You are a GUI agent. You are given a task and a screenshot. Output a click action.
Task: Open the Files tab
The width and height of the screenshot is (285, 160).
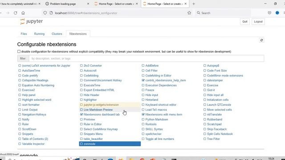tap(24, 34)
